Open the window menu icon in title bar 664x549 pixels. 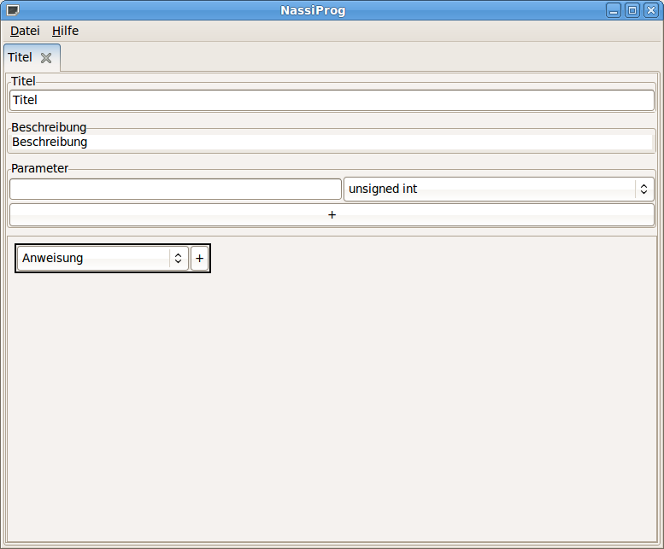(x=13, y=10)
